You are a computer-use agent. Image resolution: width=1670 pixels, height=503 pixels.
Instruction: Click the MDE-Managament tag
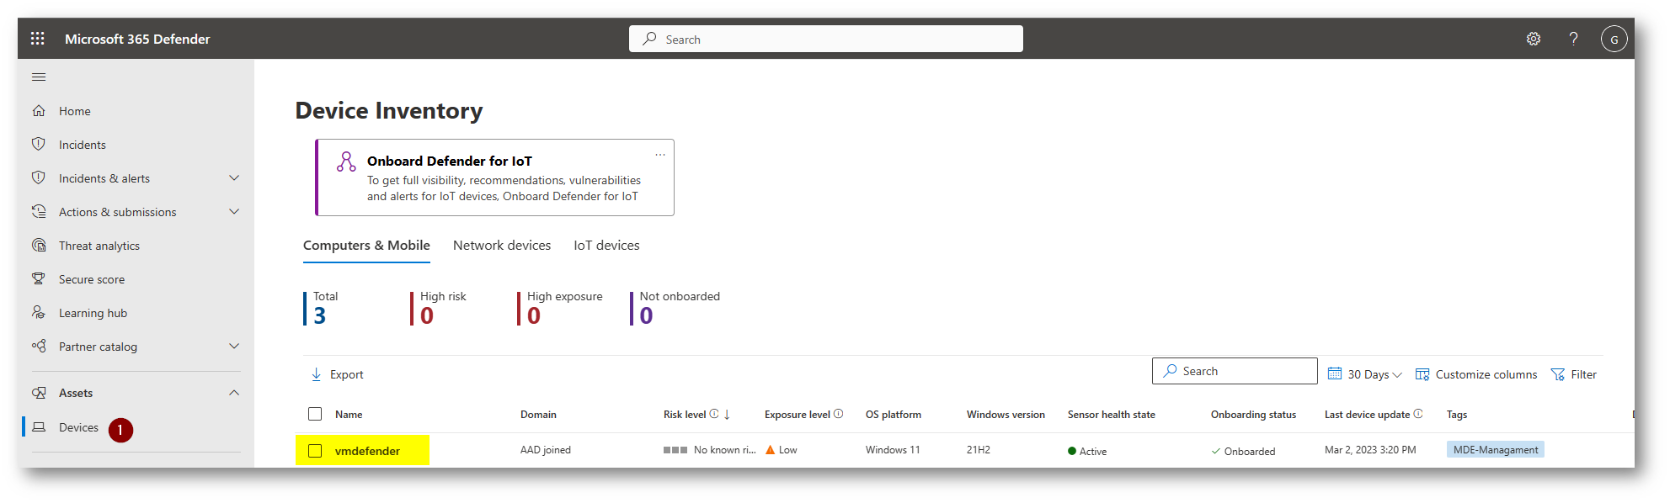pos(1496,450)
